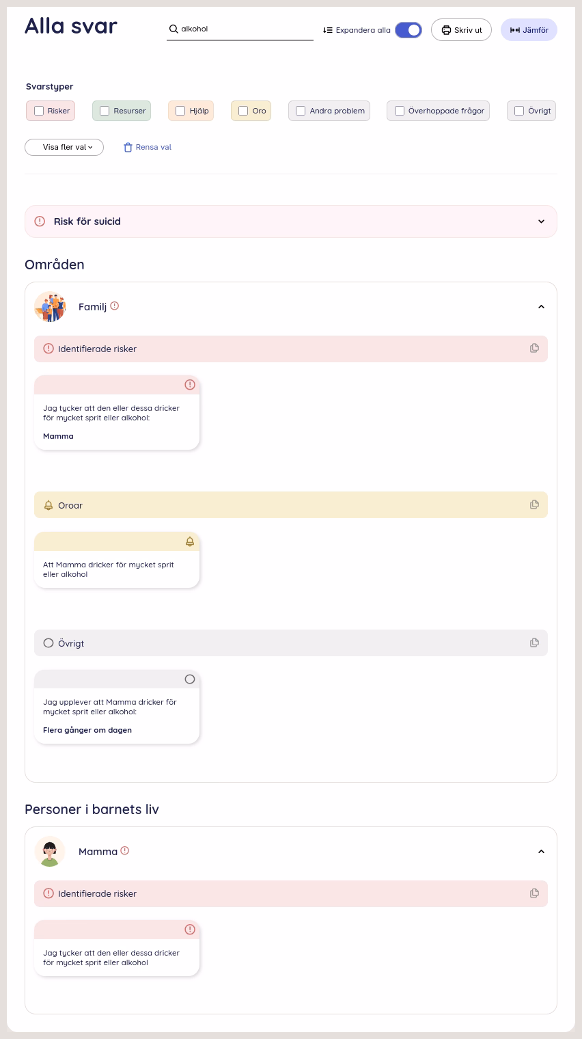
Task: Copy Mamma's Identifierade risker section
Action: click(x=534, y=893)
